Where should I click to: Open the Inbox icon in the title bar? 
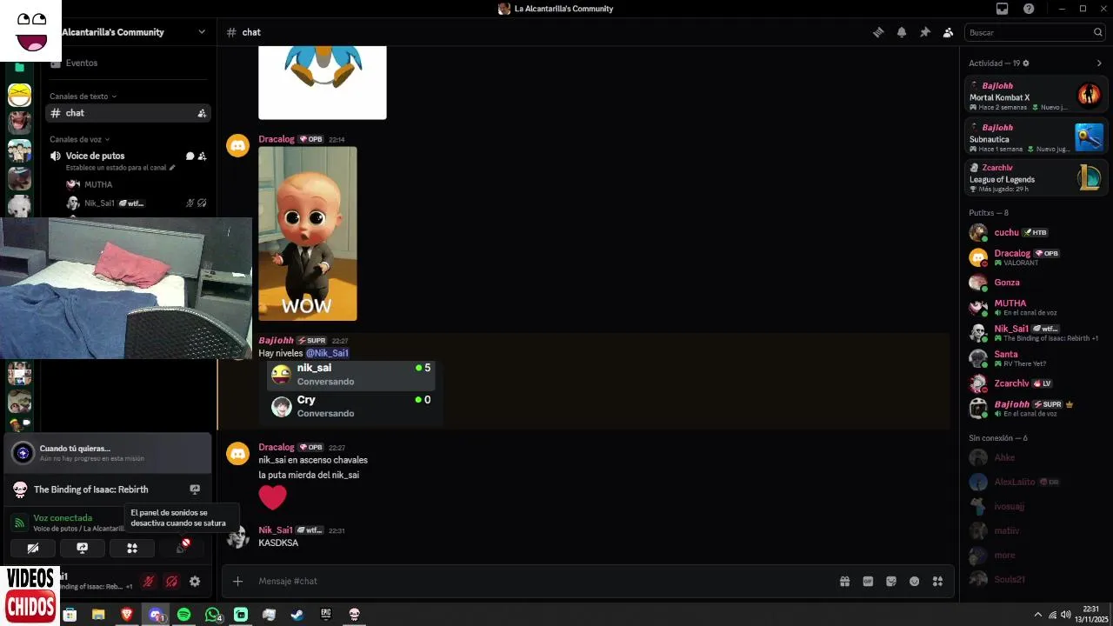1003,9
